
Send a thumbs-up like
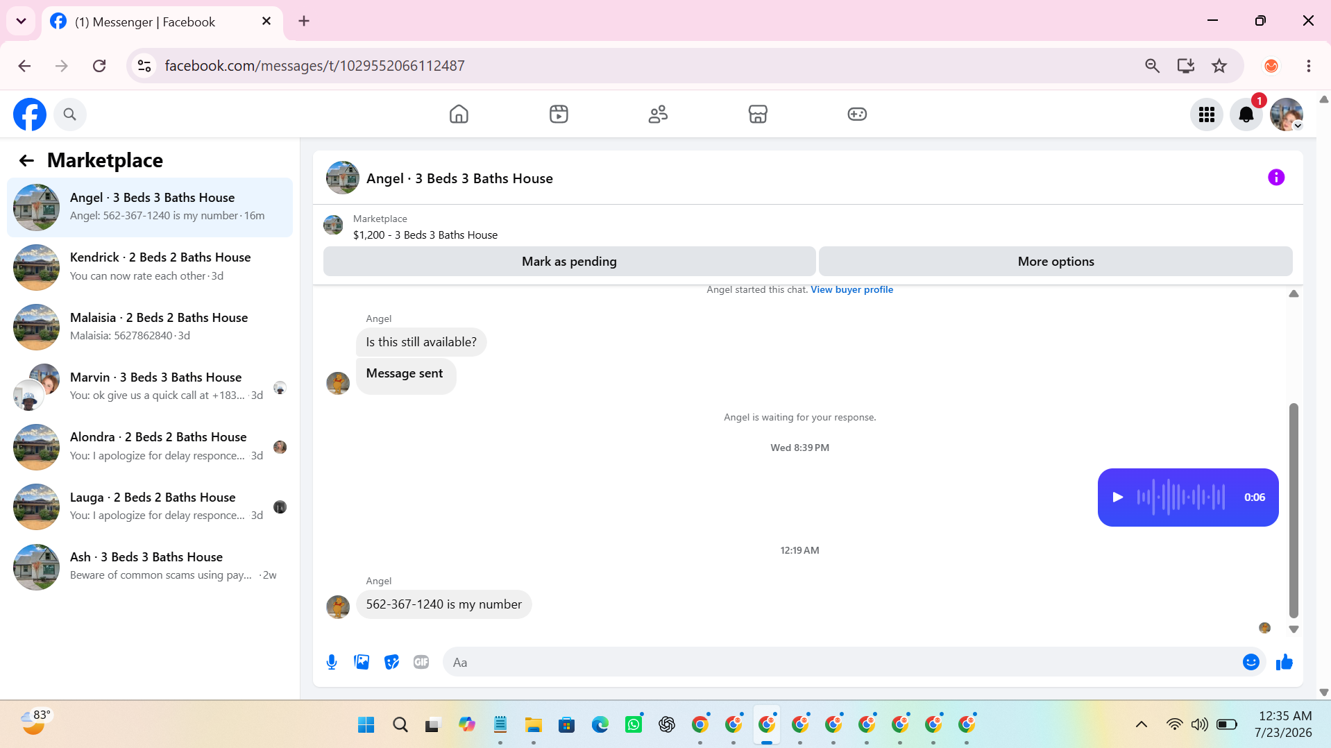(x=1285, y=662)
